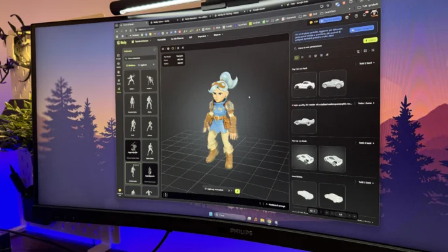
Task: Click the globe filter icon in the assets panel
Action: click(x=315, y=56)
